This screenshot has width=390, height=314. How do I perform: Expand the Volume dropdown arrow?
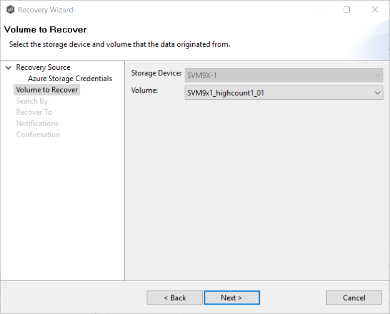tap(377, 93)
